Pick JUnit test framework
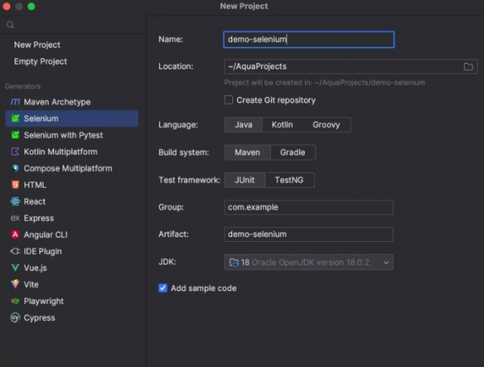 coord(244,180)
